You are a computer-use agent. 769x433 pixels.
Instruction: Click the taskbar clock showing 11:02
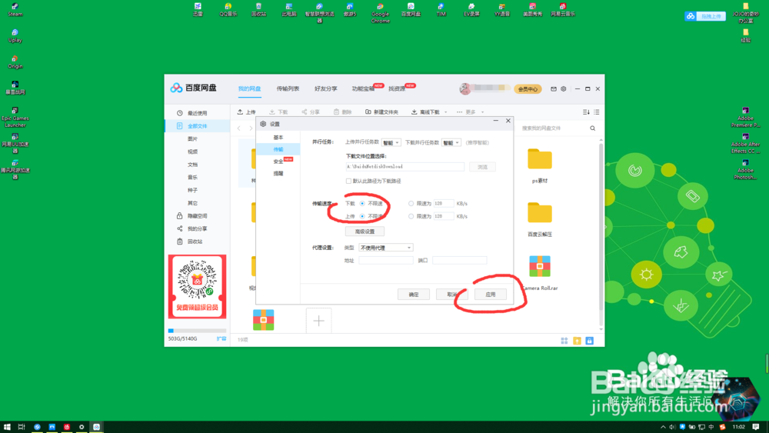pos(738,427)
